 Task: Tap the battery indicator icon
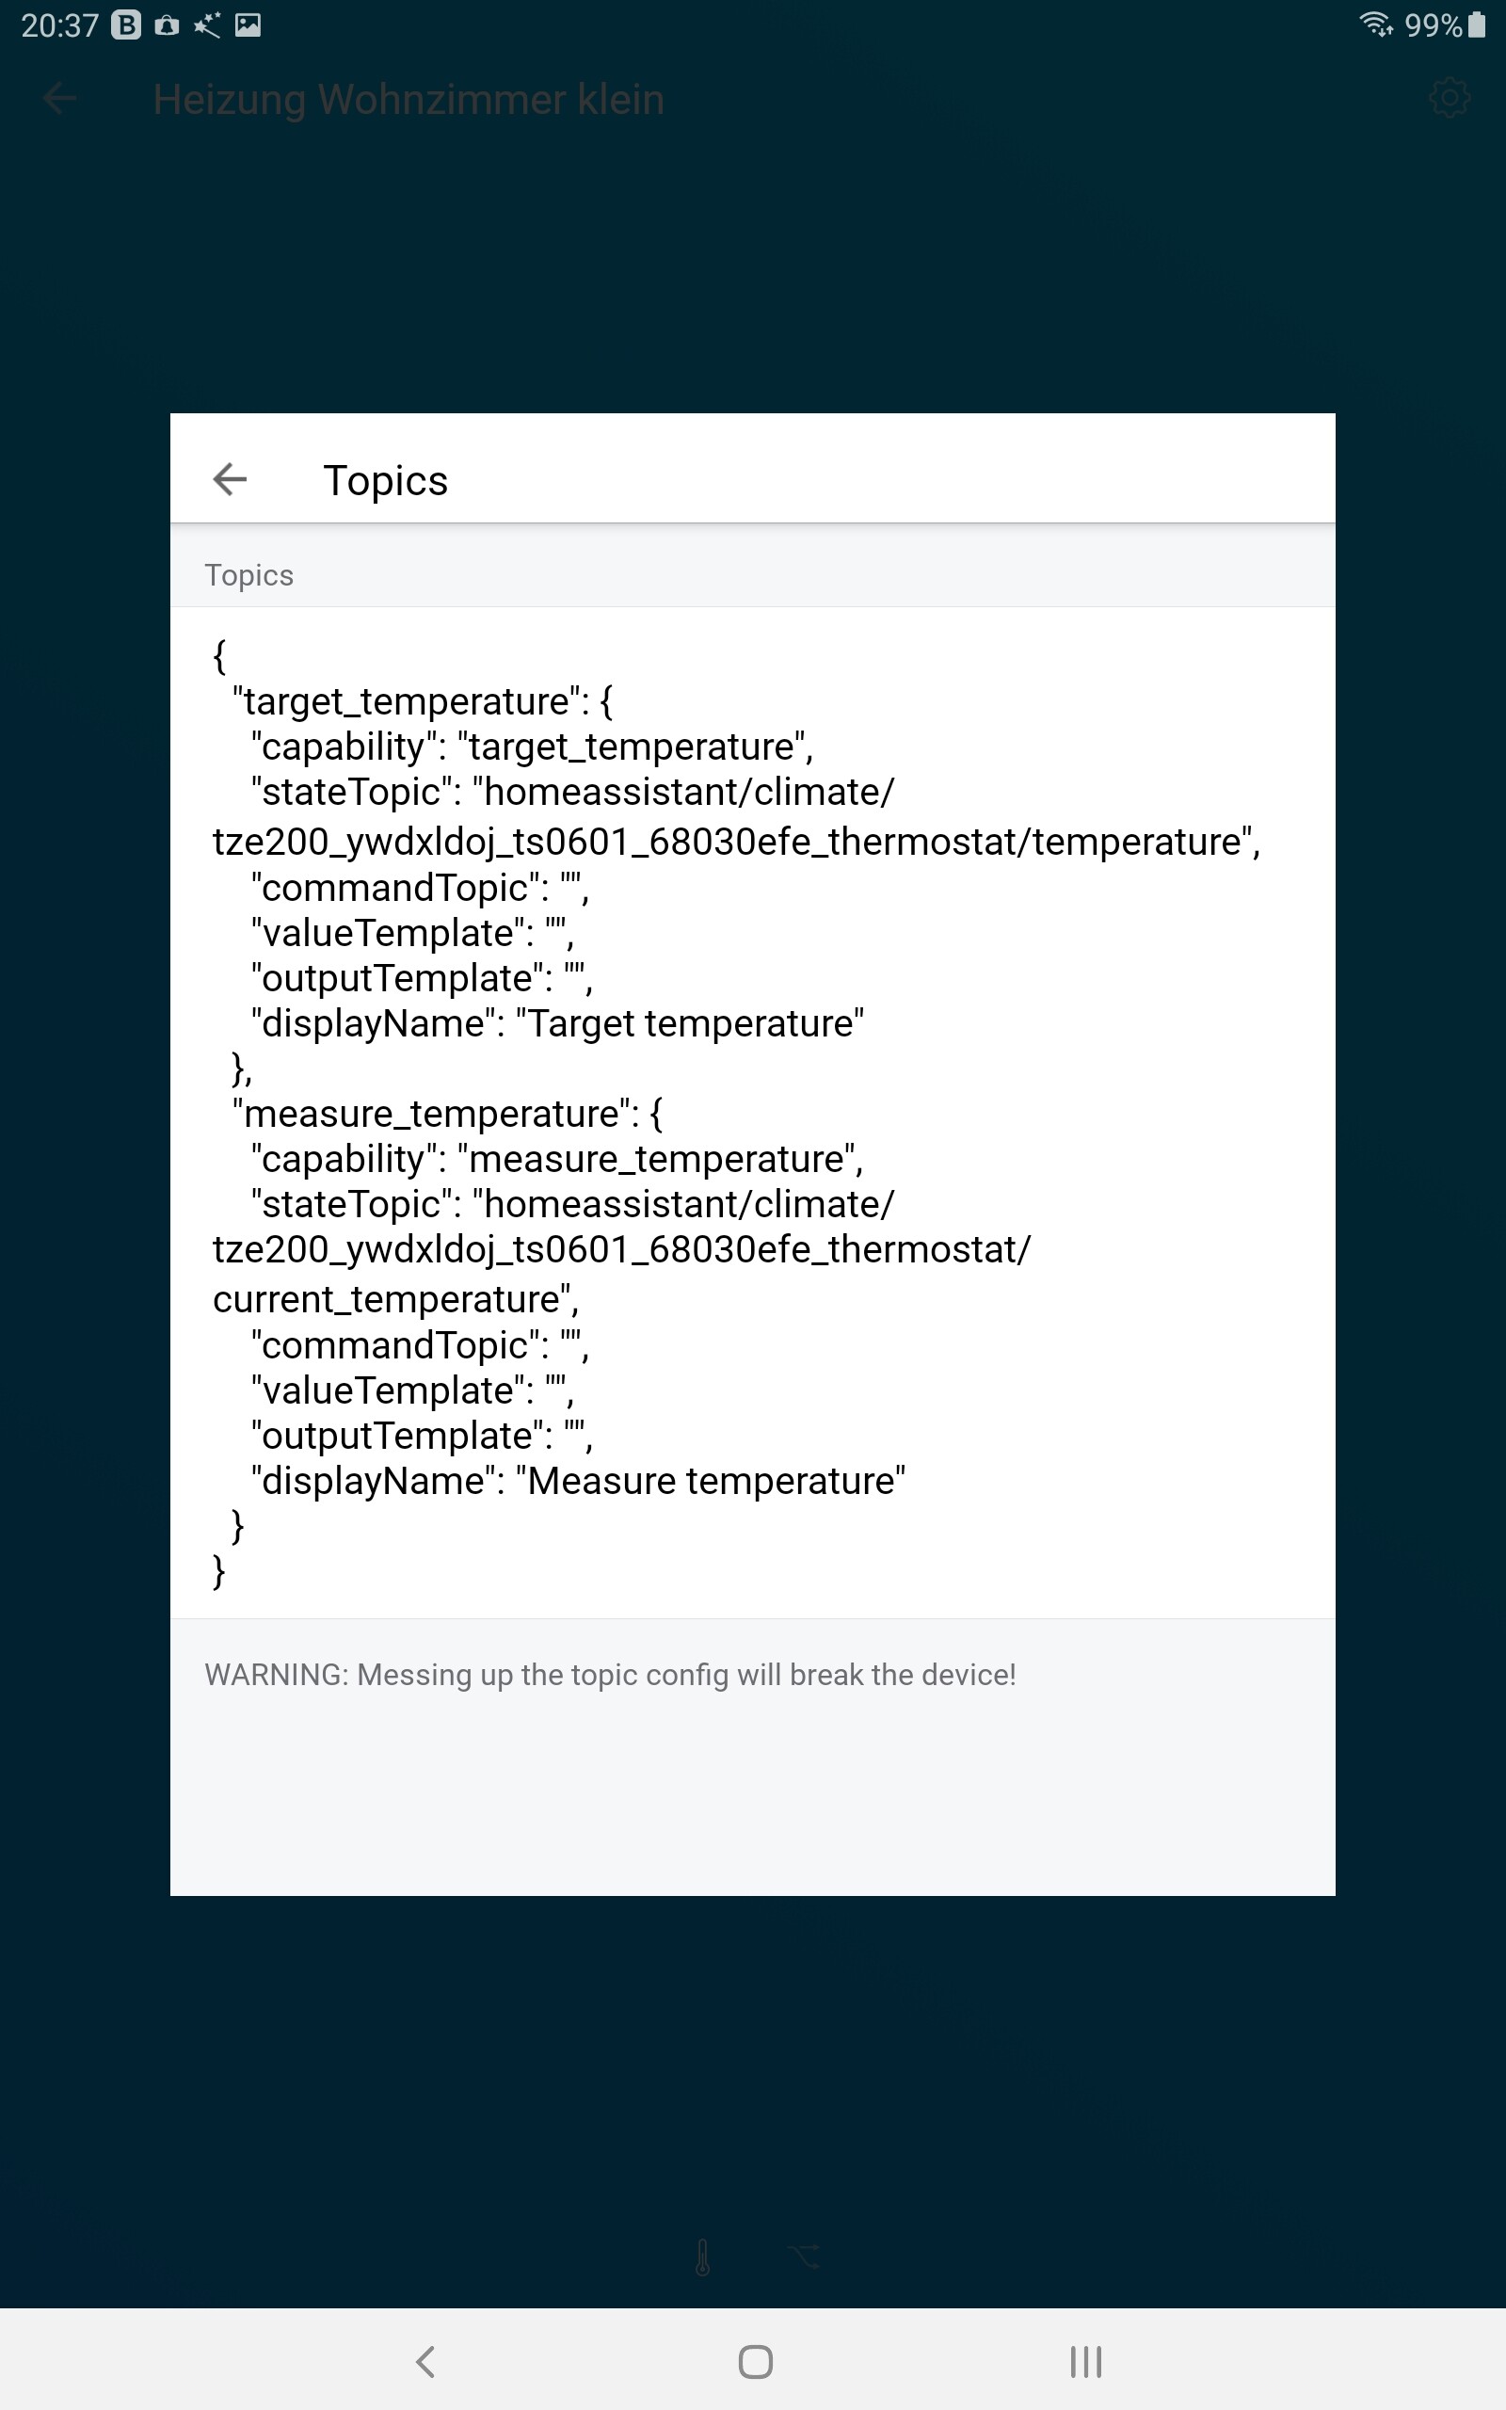pos(1477,24)
